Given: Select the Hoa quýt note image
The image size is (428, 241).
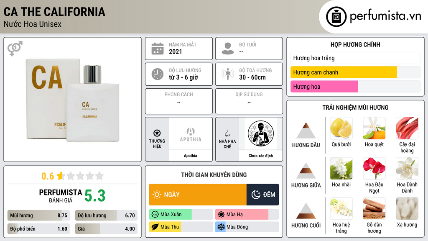Looking at the screenshot, I should click(374, 128).
